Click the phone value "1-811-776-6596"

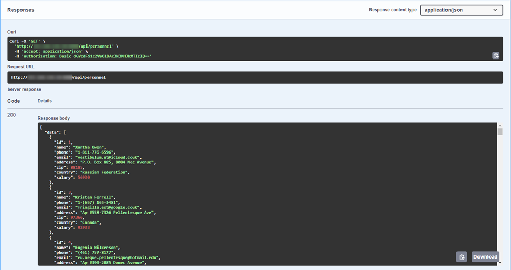click(x=94, y=152)
